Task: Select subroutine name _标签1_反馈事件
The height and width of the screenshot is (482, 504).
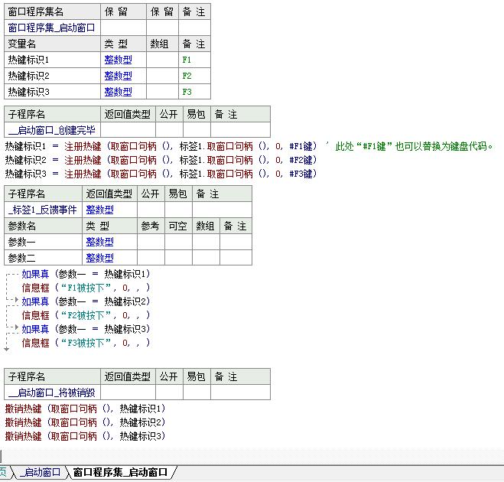Action: click(43, 210)
